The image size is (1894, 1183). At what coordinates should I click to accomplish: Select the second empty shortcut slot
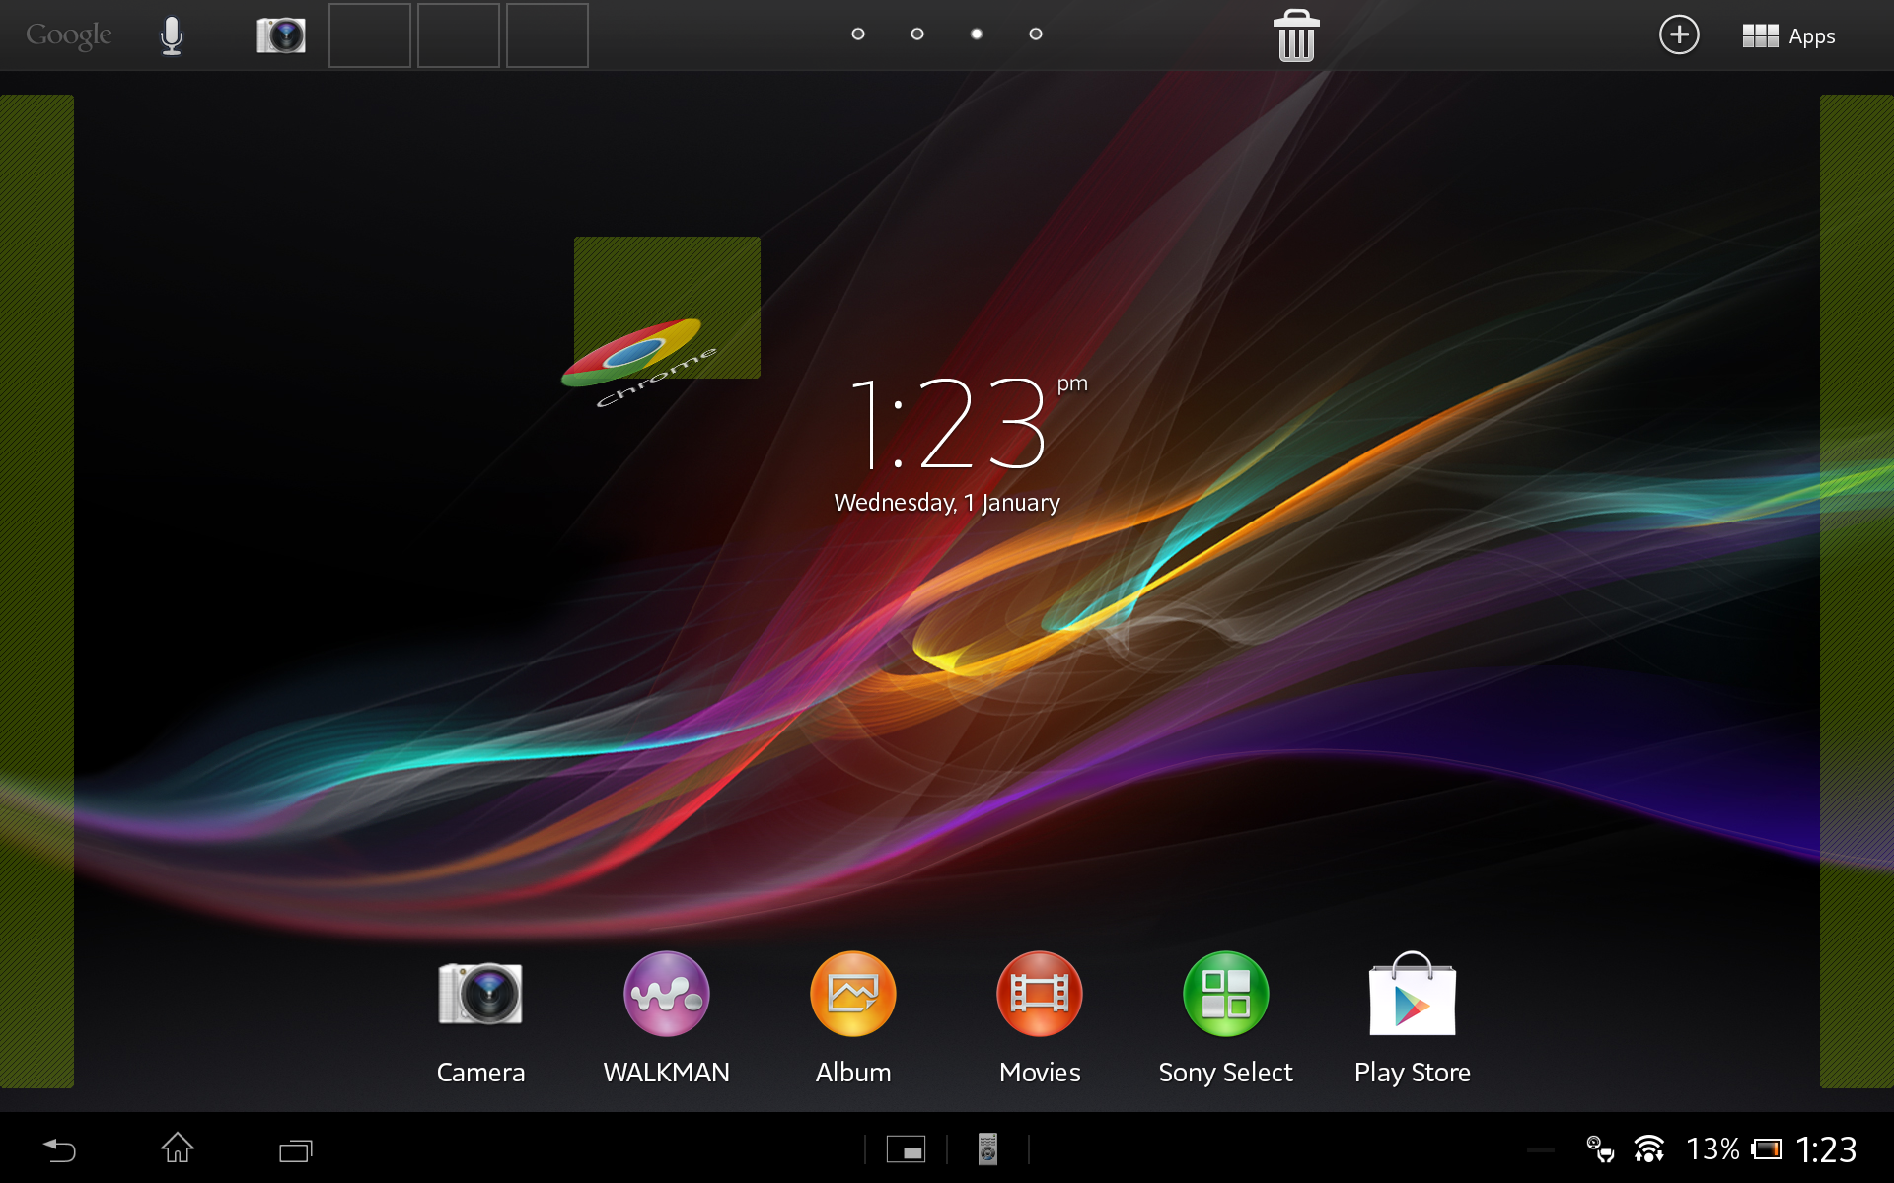point(459,35)
